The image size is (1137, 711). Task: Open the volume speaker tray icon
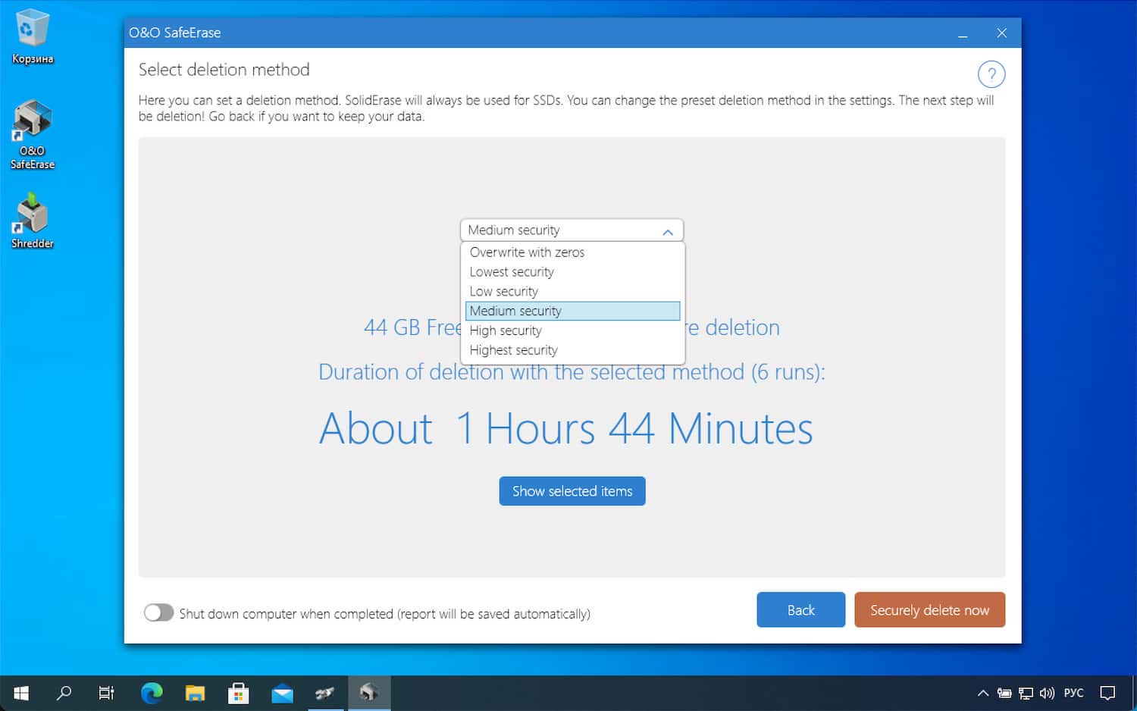(1048, 693)
